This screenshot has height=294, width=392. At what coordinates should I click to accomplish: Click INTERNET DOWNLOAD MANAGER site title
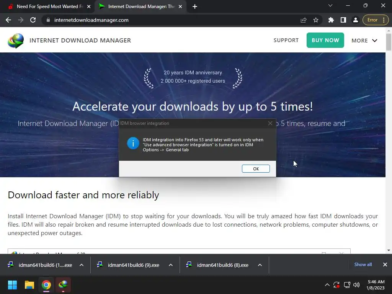(80, 41)
